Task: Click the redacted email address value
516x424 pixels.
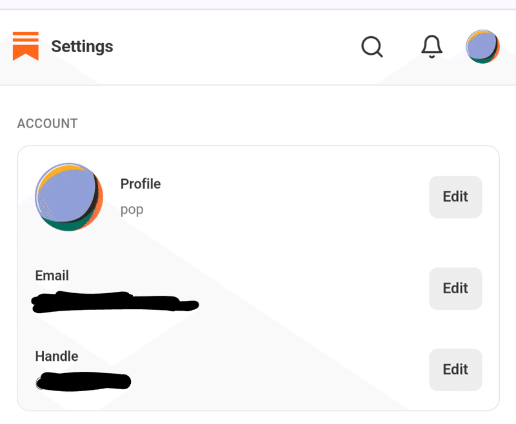Action: click(115, 302)
